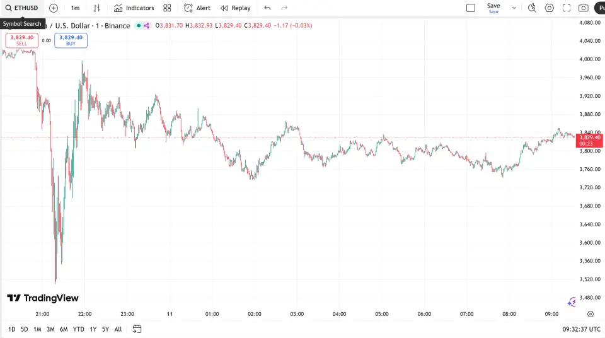Open the layout setup square icon
This screenshot has width=605, height=338.
pos(471,8)
